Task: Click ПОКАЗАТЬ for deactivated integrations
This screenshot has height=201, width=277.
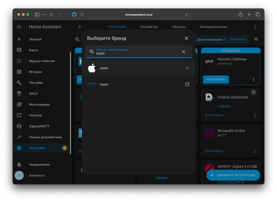Action: click(238, 39)
